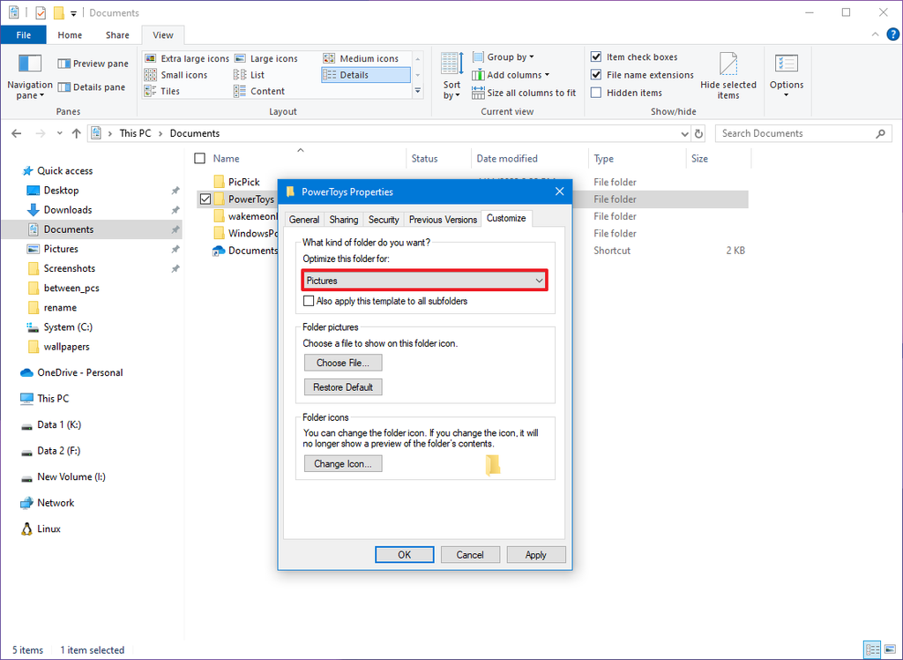This screenshot has width=903, height=660.
Task: Enable the Hidden items checkbox
Action: [596, 92]
